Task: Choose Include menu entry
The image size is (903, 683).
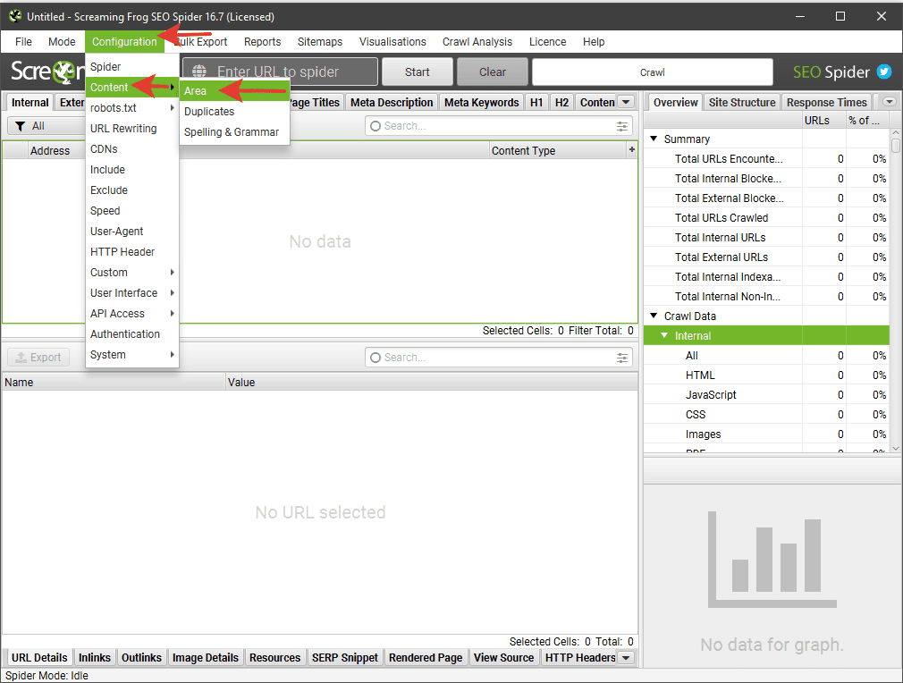Action: [x=132, y=169]
